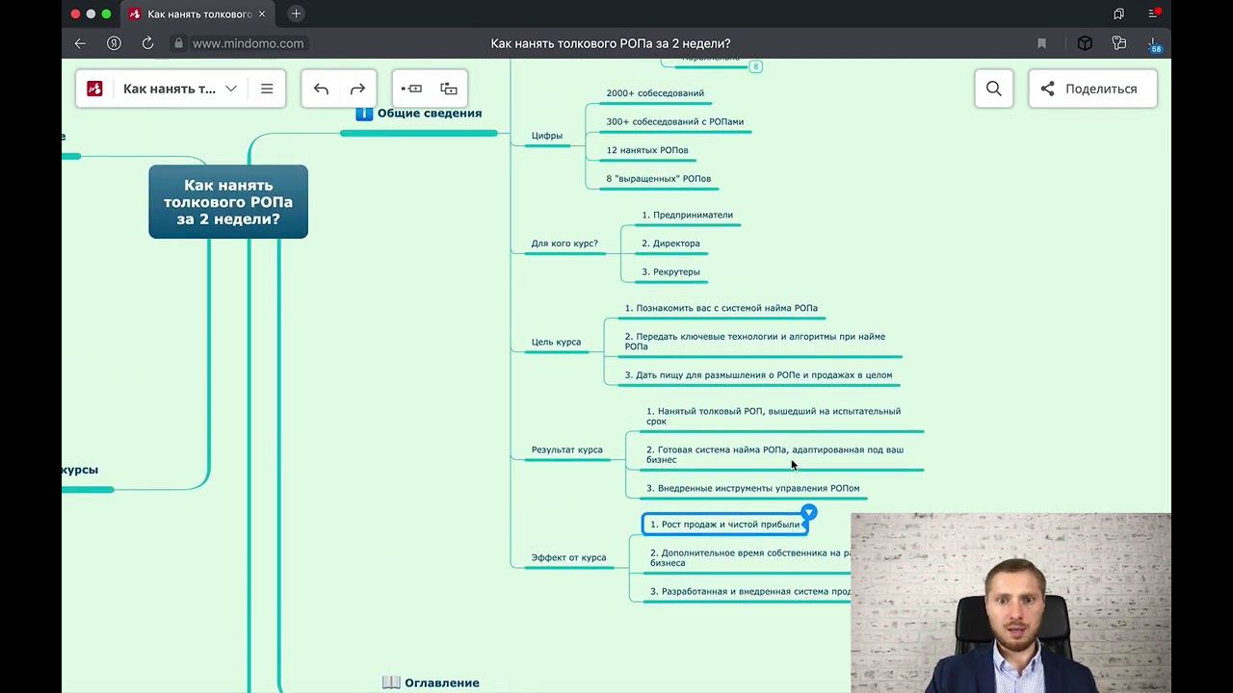Screen dimensions: 1233x693
Task: Select 'Внедренные инструменты управления РОПом' node
Action: coord(753,488)
